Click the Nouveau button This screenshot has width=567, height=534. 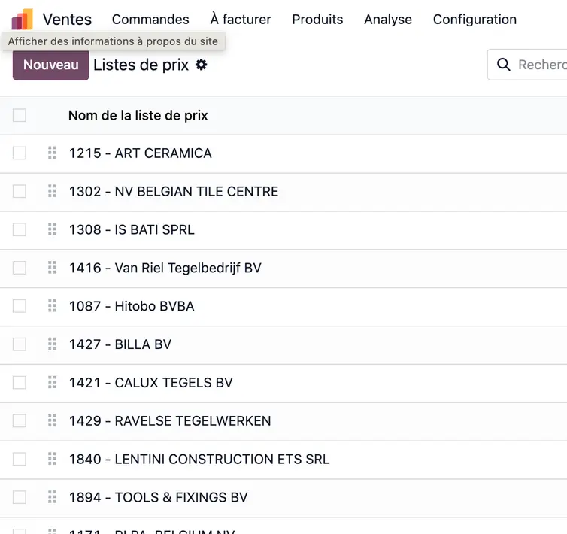(x=50, y=65)
